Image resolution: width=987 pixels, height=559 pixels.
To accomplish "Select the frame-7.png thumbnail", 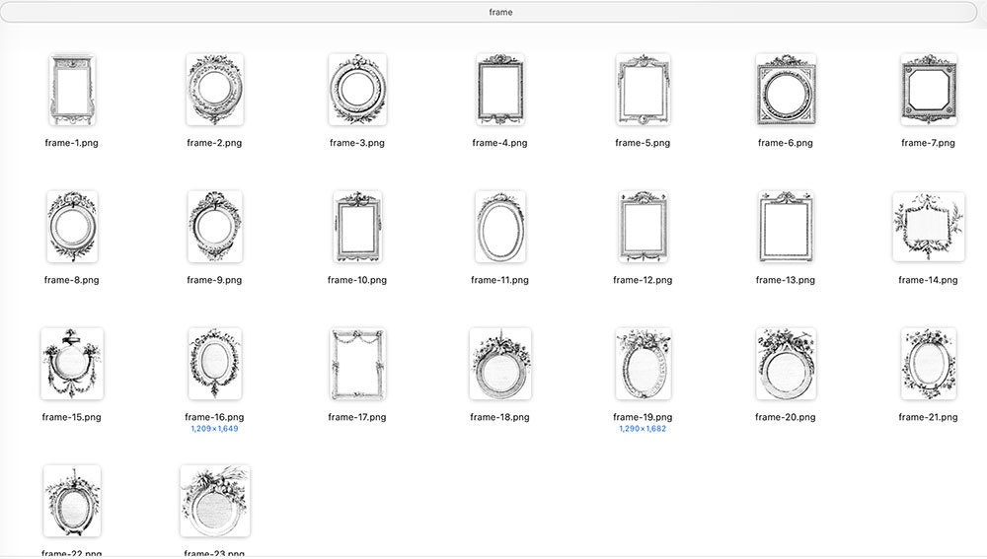I will pos(929,90).
